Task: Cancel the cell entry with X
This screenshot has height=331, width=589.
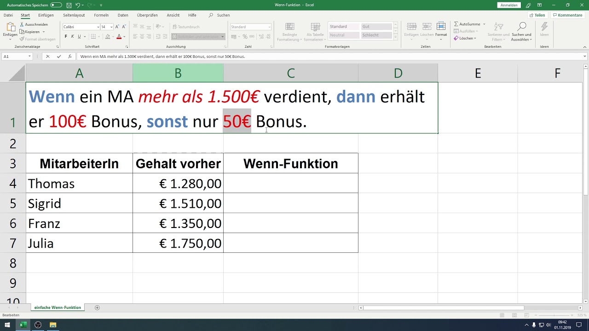Action: coord(47,57)
